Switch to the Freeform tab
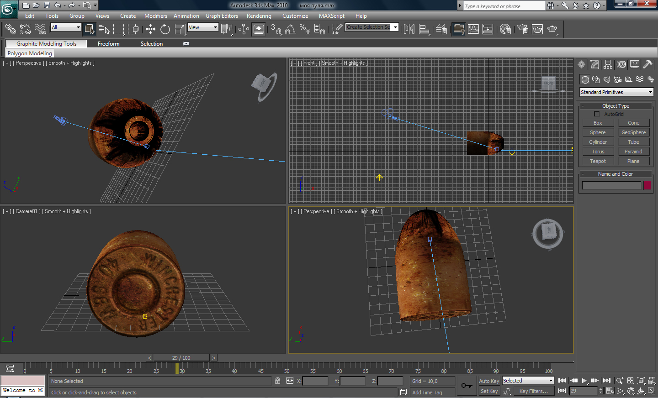This screenshot has width=658, height=398. 108,44
